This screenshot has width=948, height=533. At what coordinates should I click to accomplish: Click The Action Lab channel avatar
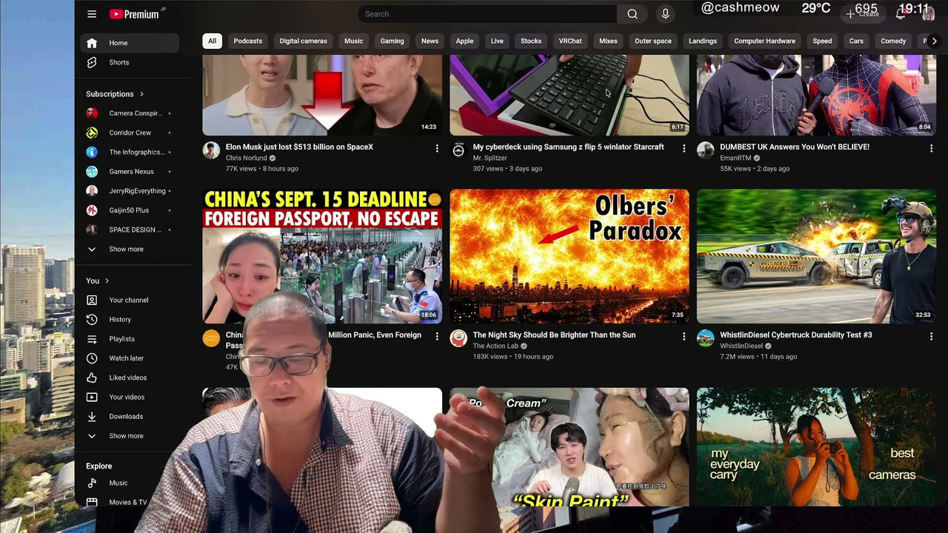pos(458,338)
